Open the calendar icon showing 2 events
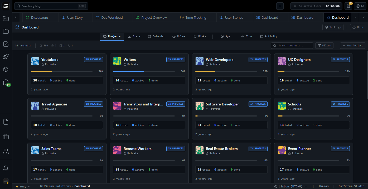 tap(348, 6)
